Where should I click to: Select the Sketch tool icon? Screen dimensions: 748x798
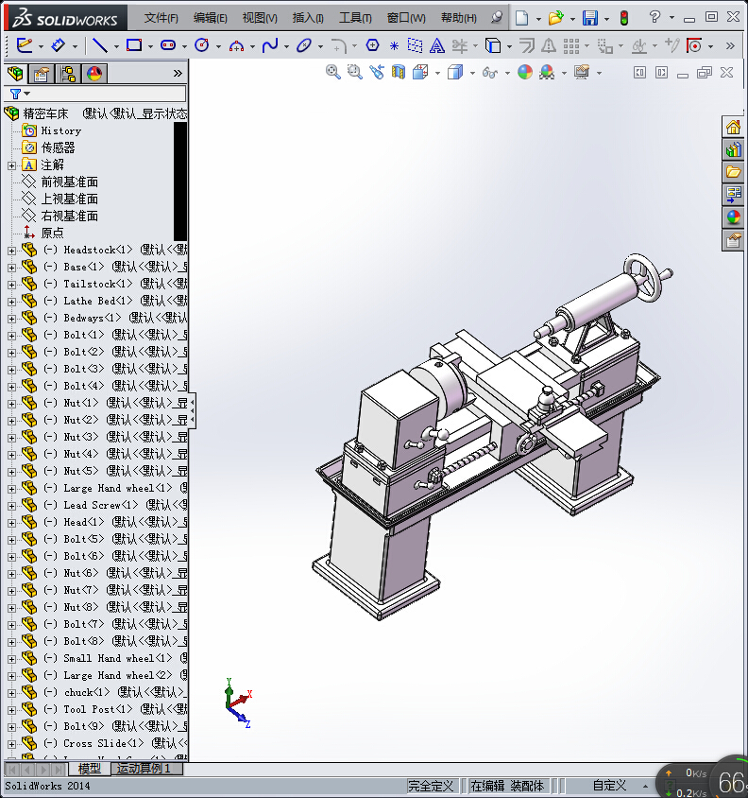coord(24,45)
